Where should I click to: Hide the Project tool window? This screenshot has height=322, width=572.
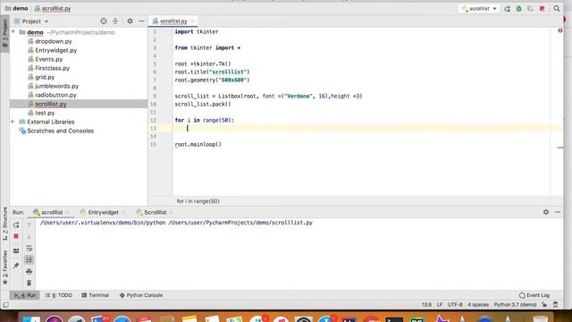(x=141, y=21)
